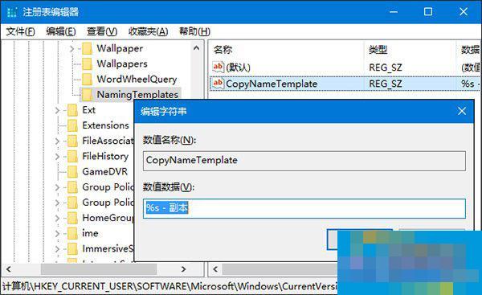This screenshot has height=295, width=482.
Task: Click the HomeGroup folder icon
Action: tap(72, 218)
